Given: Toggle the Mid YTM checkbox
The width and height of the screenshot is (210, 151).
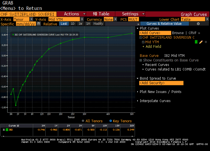Looking at the screenshot, I should (x=144, y=42).
